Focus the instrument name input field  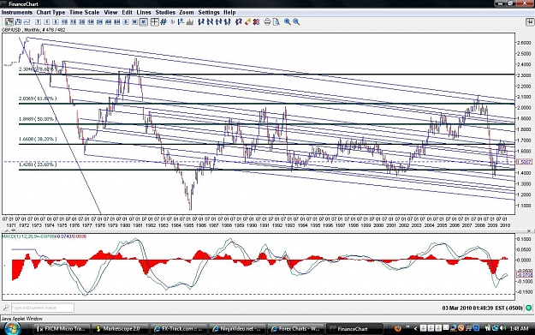[x=43, y=308]
